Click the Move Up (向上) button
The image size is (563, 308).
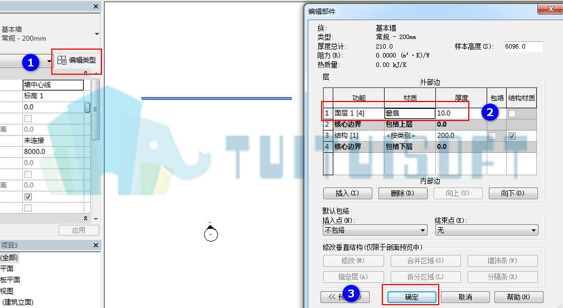(458, 194)
